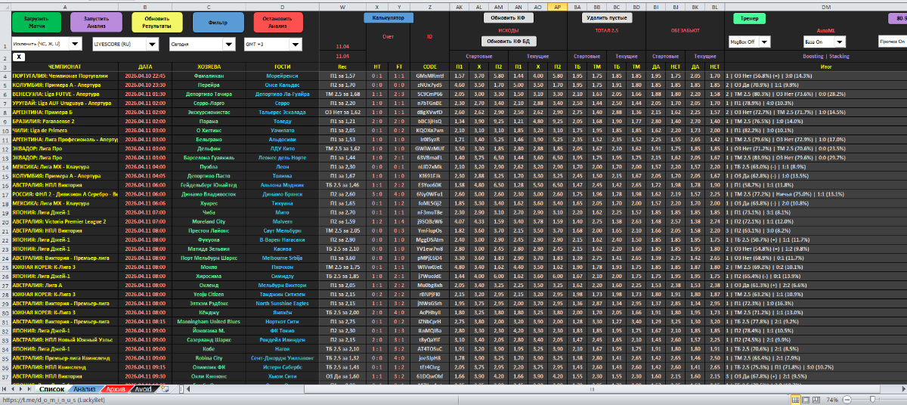Open the Калькулятор button
Image resolution: width=907 pixels, height=405 pixels.
[388, 17]
